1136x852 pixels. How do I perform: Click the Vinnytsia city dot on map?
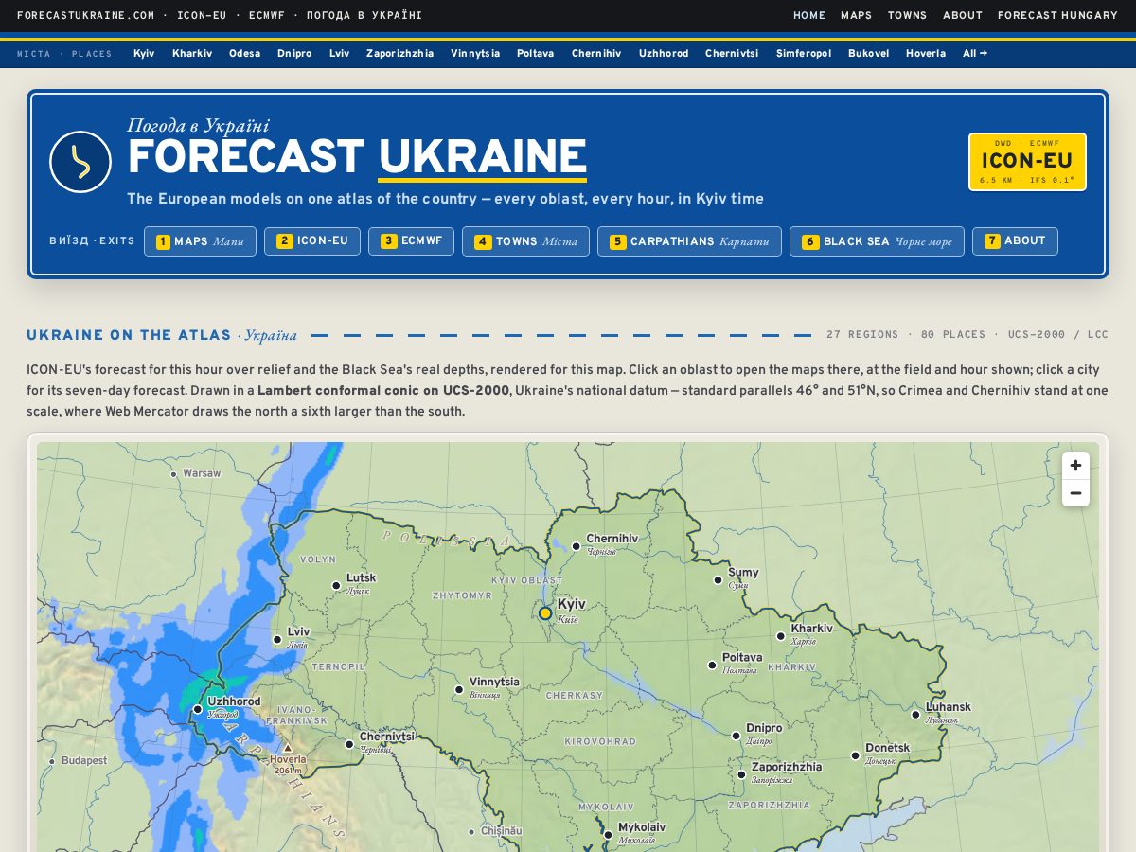tap(459, 690)
